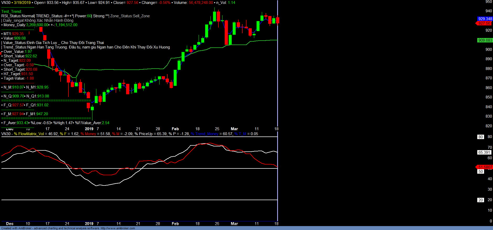The width and height of the screenshot is (493, 230).
Task: Click the Zone_Status:Sell_Zone text
Action: 130,16
